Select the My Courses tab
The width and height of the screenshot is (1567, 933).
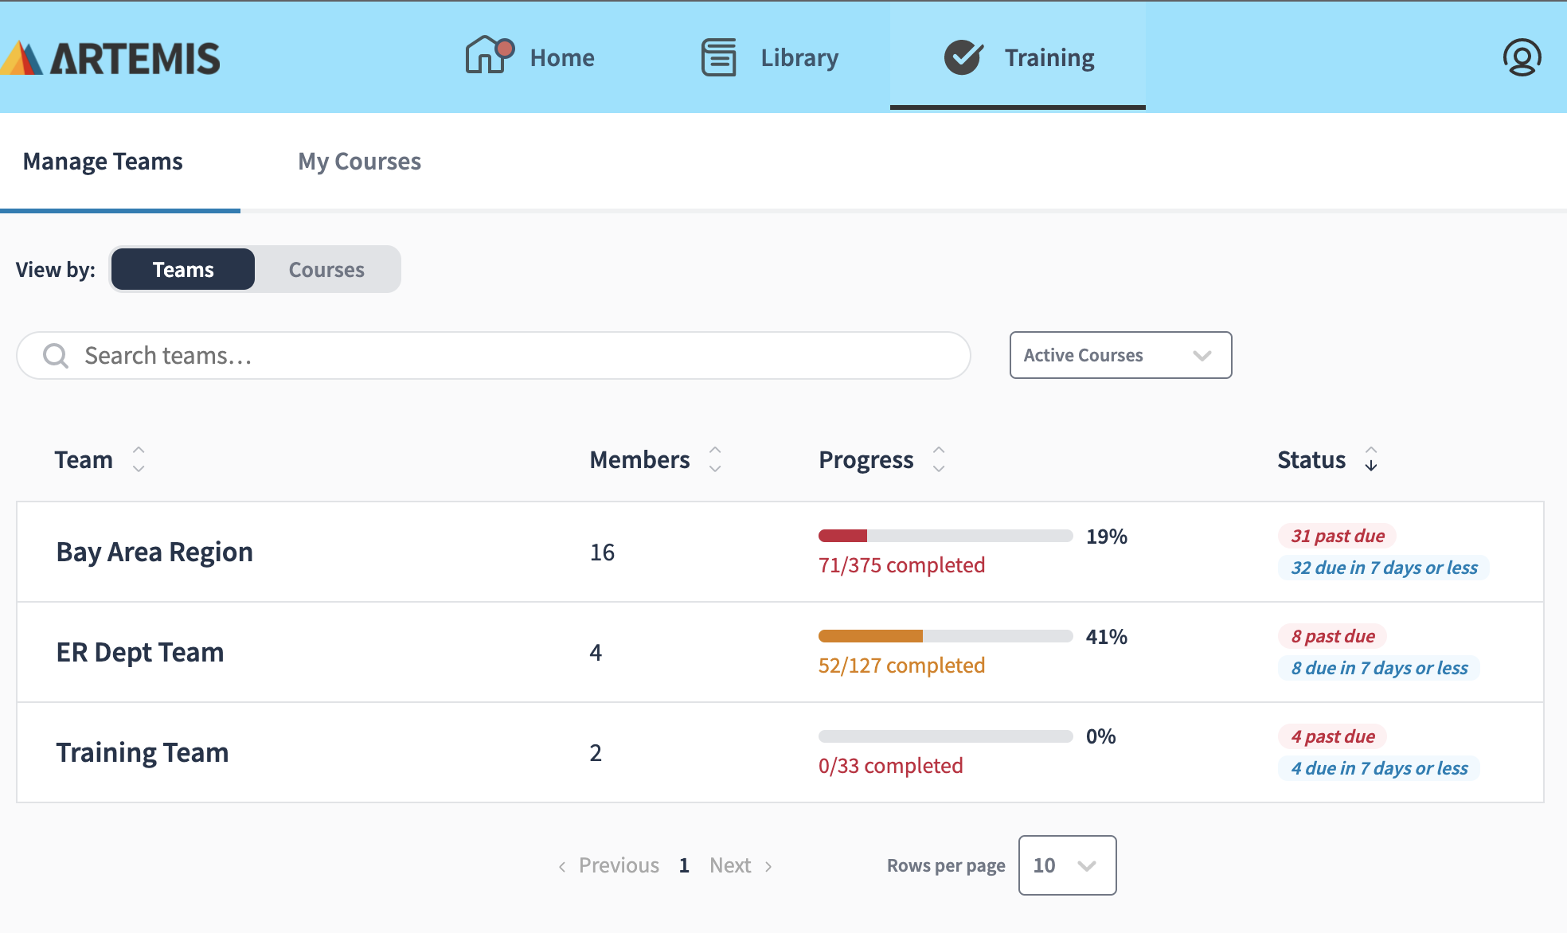(x=359, y=162)
